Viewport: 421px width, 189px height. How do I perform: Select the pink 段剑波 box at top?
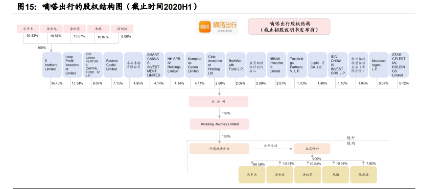[x=122, y=29]
